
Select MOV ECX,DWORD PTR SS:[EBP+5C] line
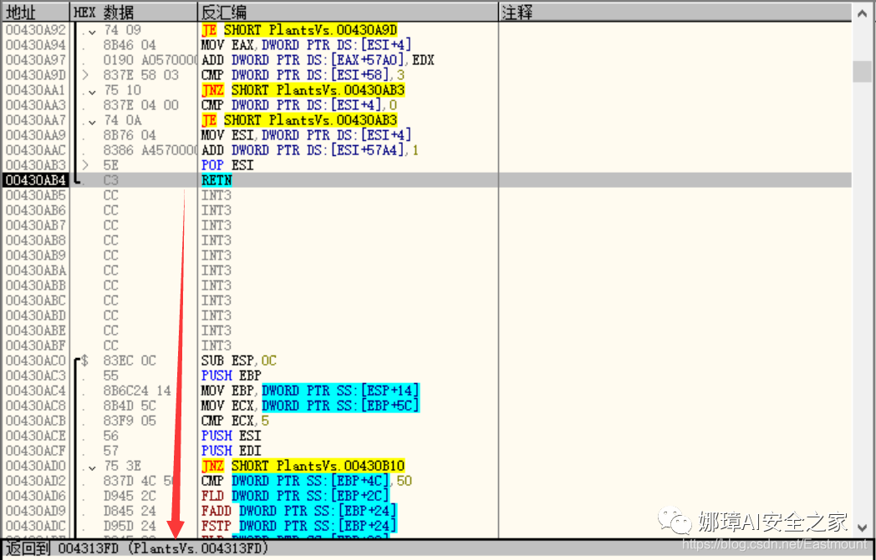point(310,406)
